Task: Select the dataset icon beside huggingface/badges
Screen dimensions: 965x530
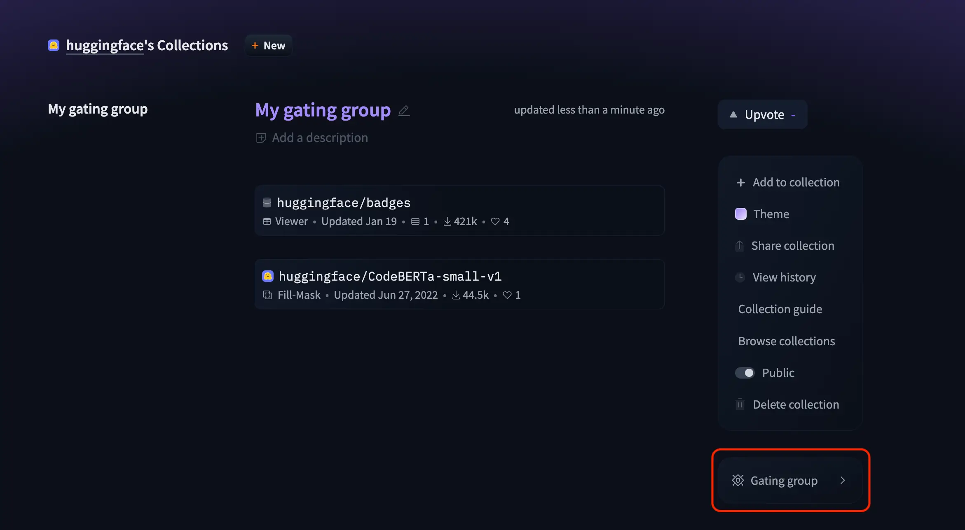Action: pos(267,202)
